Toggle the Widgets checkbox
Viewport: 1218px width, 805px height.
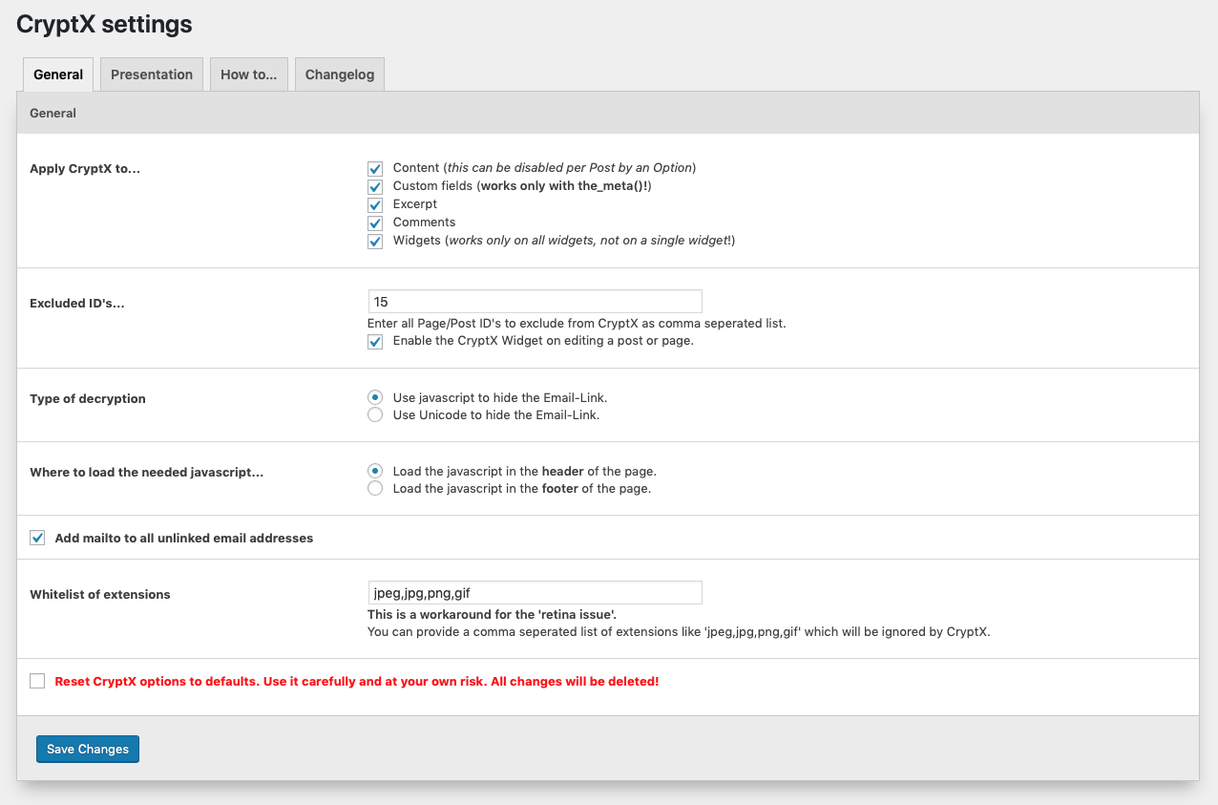[x=375, y=242]
